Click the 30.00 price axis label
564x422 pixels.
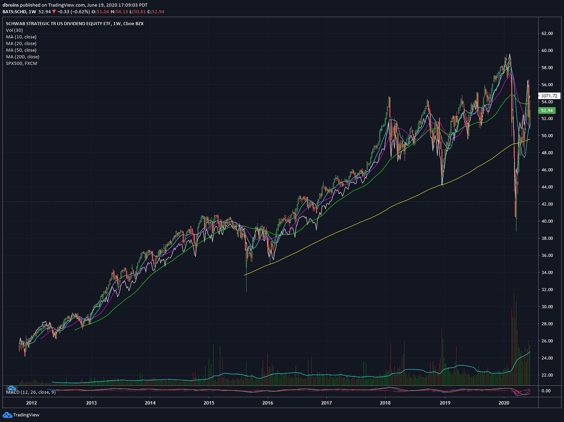tap(547, 307)
